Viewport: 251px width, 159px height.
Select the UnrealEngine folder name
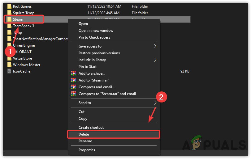(x=24, y=45)
